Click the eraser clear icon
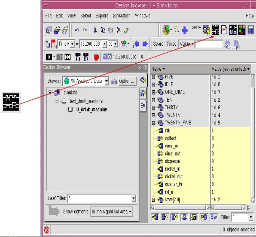The height and width of the screenshot is (237, 256). tap(126, 31)
